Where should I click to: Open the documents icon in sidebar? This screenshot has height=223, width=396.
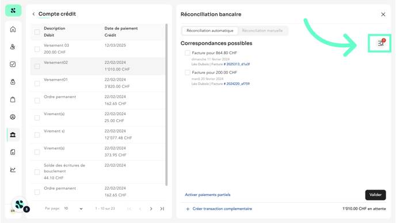(13, 152)
